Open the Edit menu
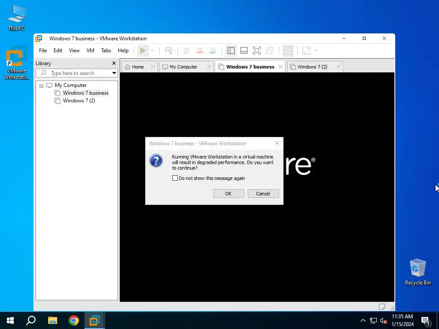The height and width of the screenshot is (329, 439). [58, 51]
